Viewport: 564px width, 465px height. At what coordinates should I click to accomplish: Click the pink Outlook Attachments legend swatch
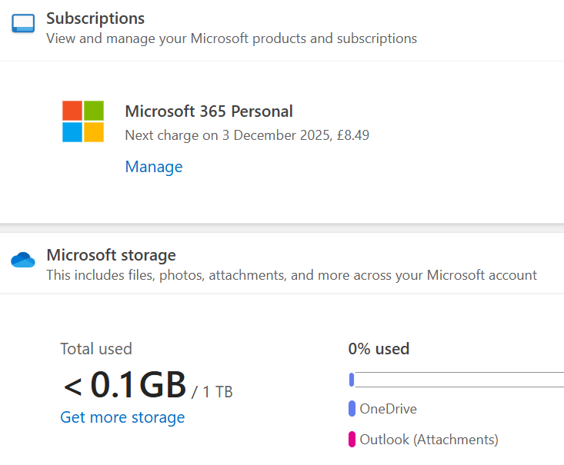point(352,440)
